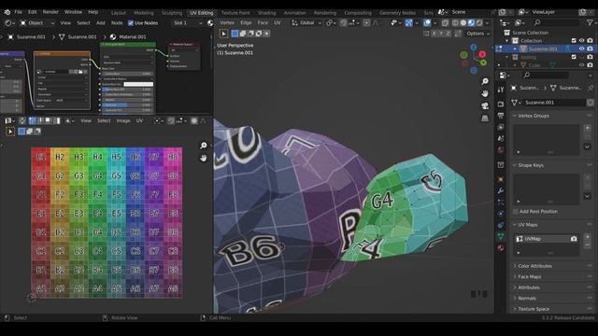The image size is (598, 336).
Task: Click the blue-filled slider in the Principled BSDF node
Action: coord(127,105)
